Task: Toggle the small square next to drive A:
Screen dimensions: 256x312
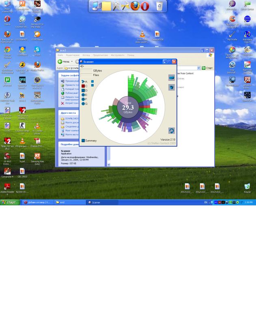Action: pos(93,82)
